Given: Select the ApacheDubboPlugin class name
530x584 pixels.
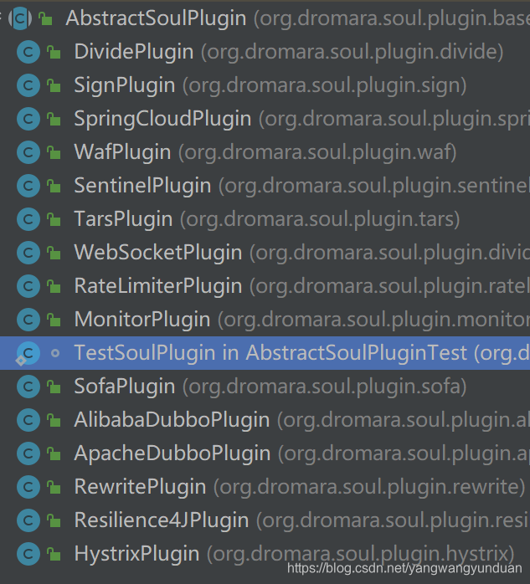Looking at the screenshot, I should (x=172, y=453).
